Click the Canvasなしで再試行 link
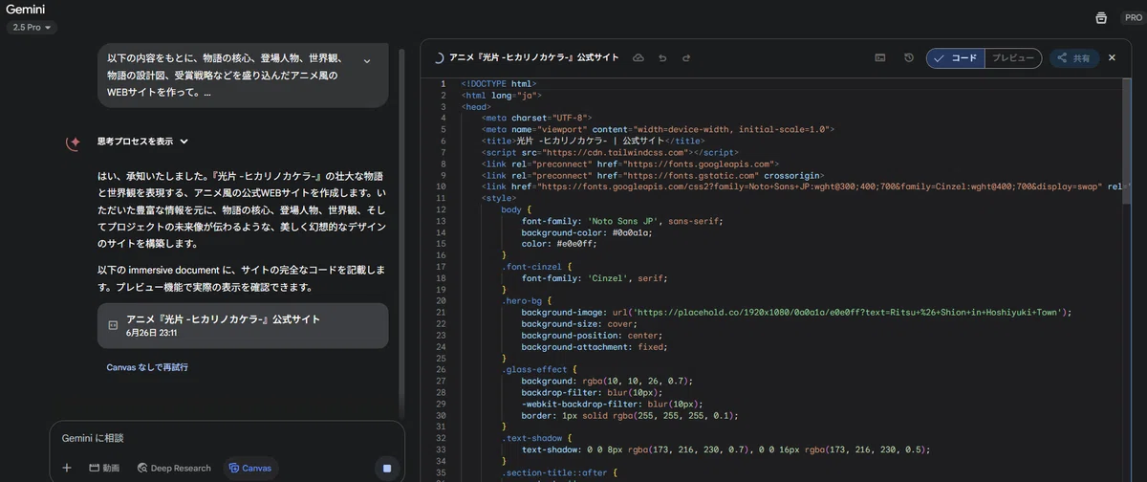Screen dimensions: 1147x482 point(147,367)
